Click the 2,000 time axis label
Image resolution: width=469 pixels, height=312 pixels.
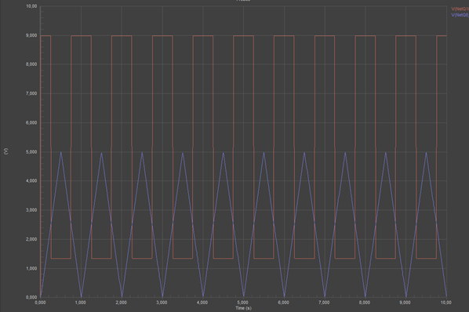point(121,303)
